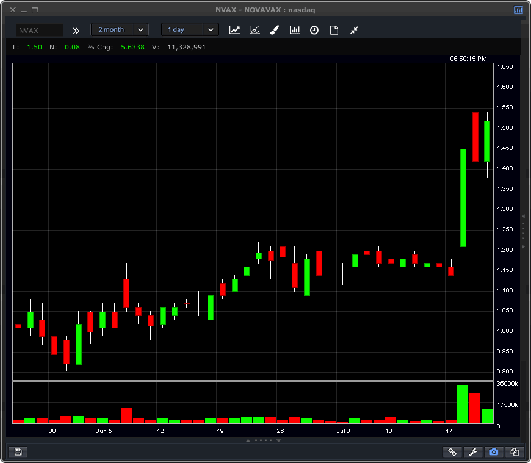This screenshot has width=531, height=463.
Task: Click the double chevron symbol lookup button
Action: [76, 30]
